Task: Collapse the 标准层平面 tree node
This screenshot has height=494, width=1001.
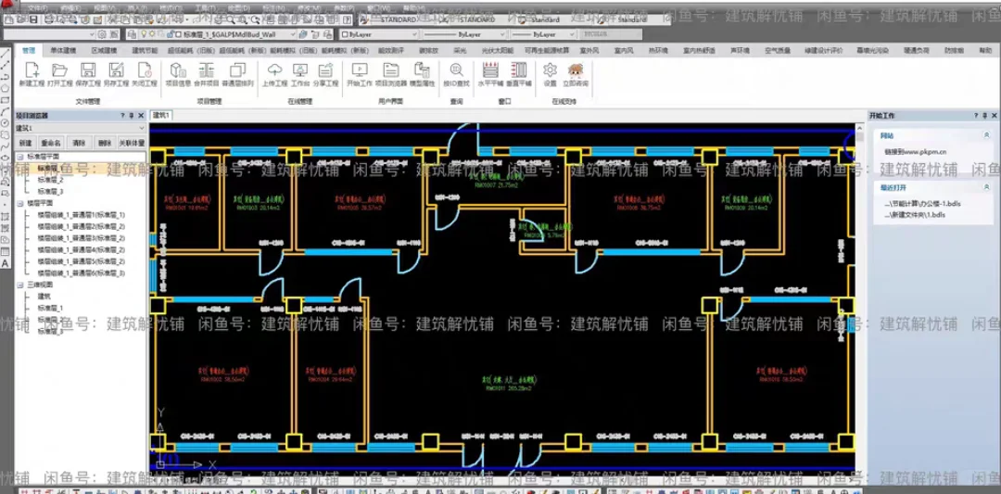Action: [19, 157]
